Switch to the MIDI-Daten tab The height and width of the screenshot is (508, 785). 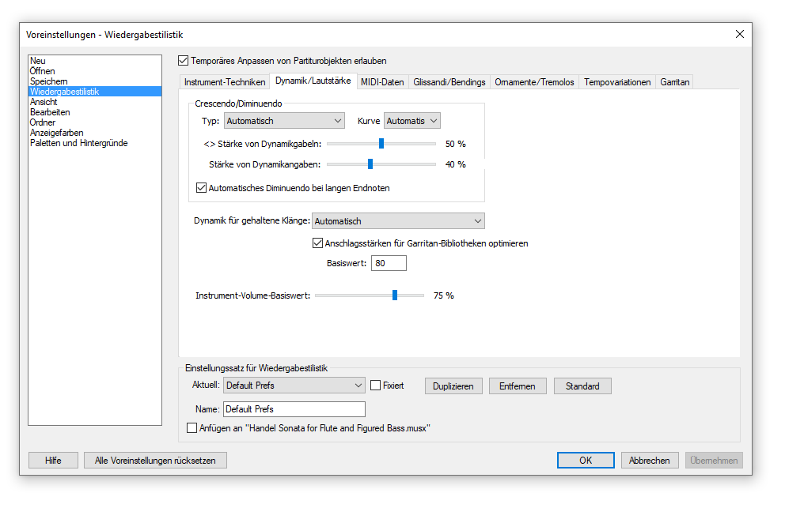pos(382,82)
